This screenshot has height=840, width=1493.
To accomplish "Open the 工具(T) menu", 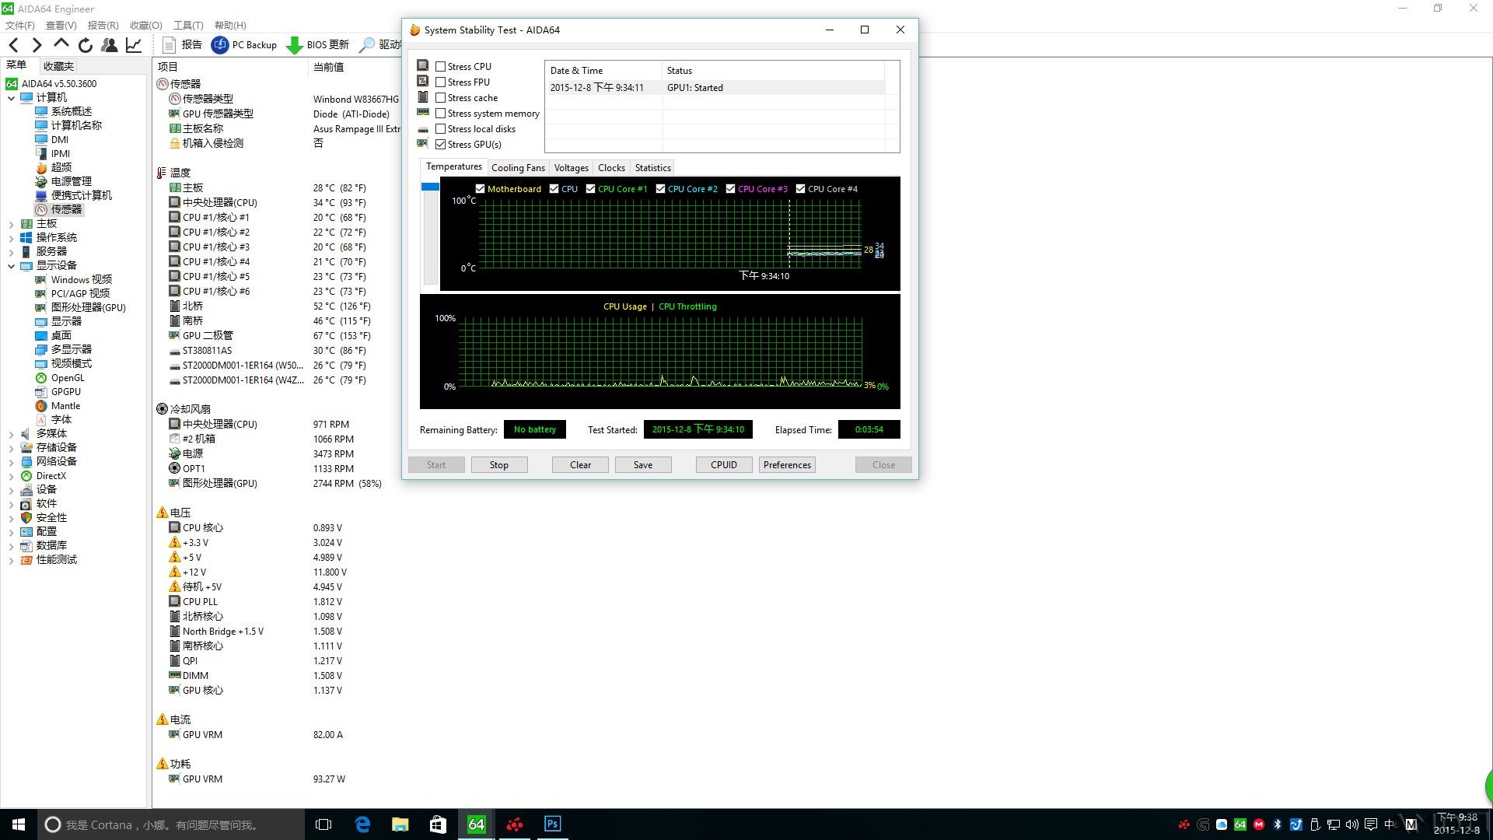I will 188,26.
